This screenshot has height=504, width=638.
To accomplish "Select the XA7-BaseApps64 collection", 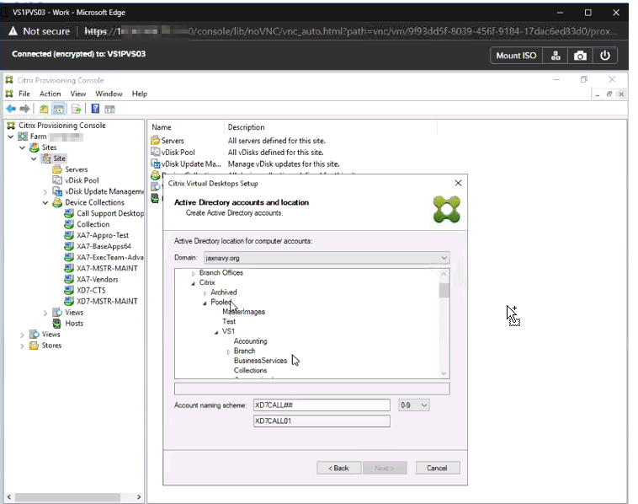I will tap(104, 246).
